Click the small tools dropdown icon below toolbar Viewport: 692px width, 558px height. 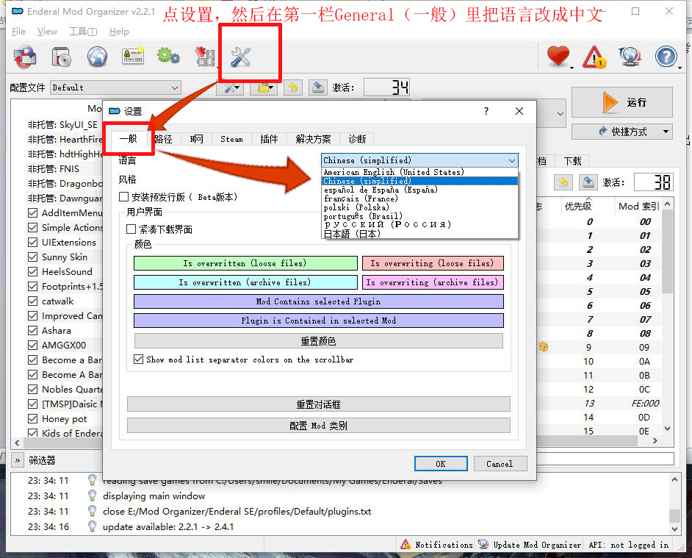click(231, 88)
